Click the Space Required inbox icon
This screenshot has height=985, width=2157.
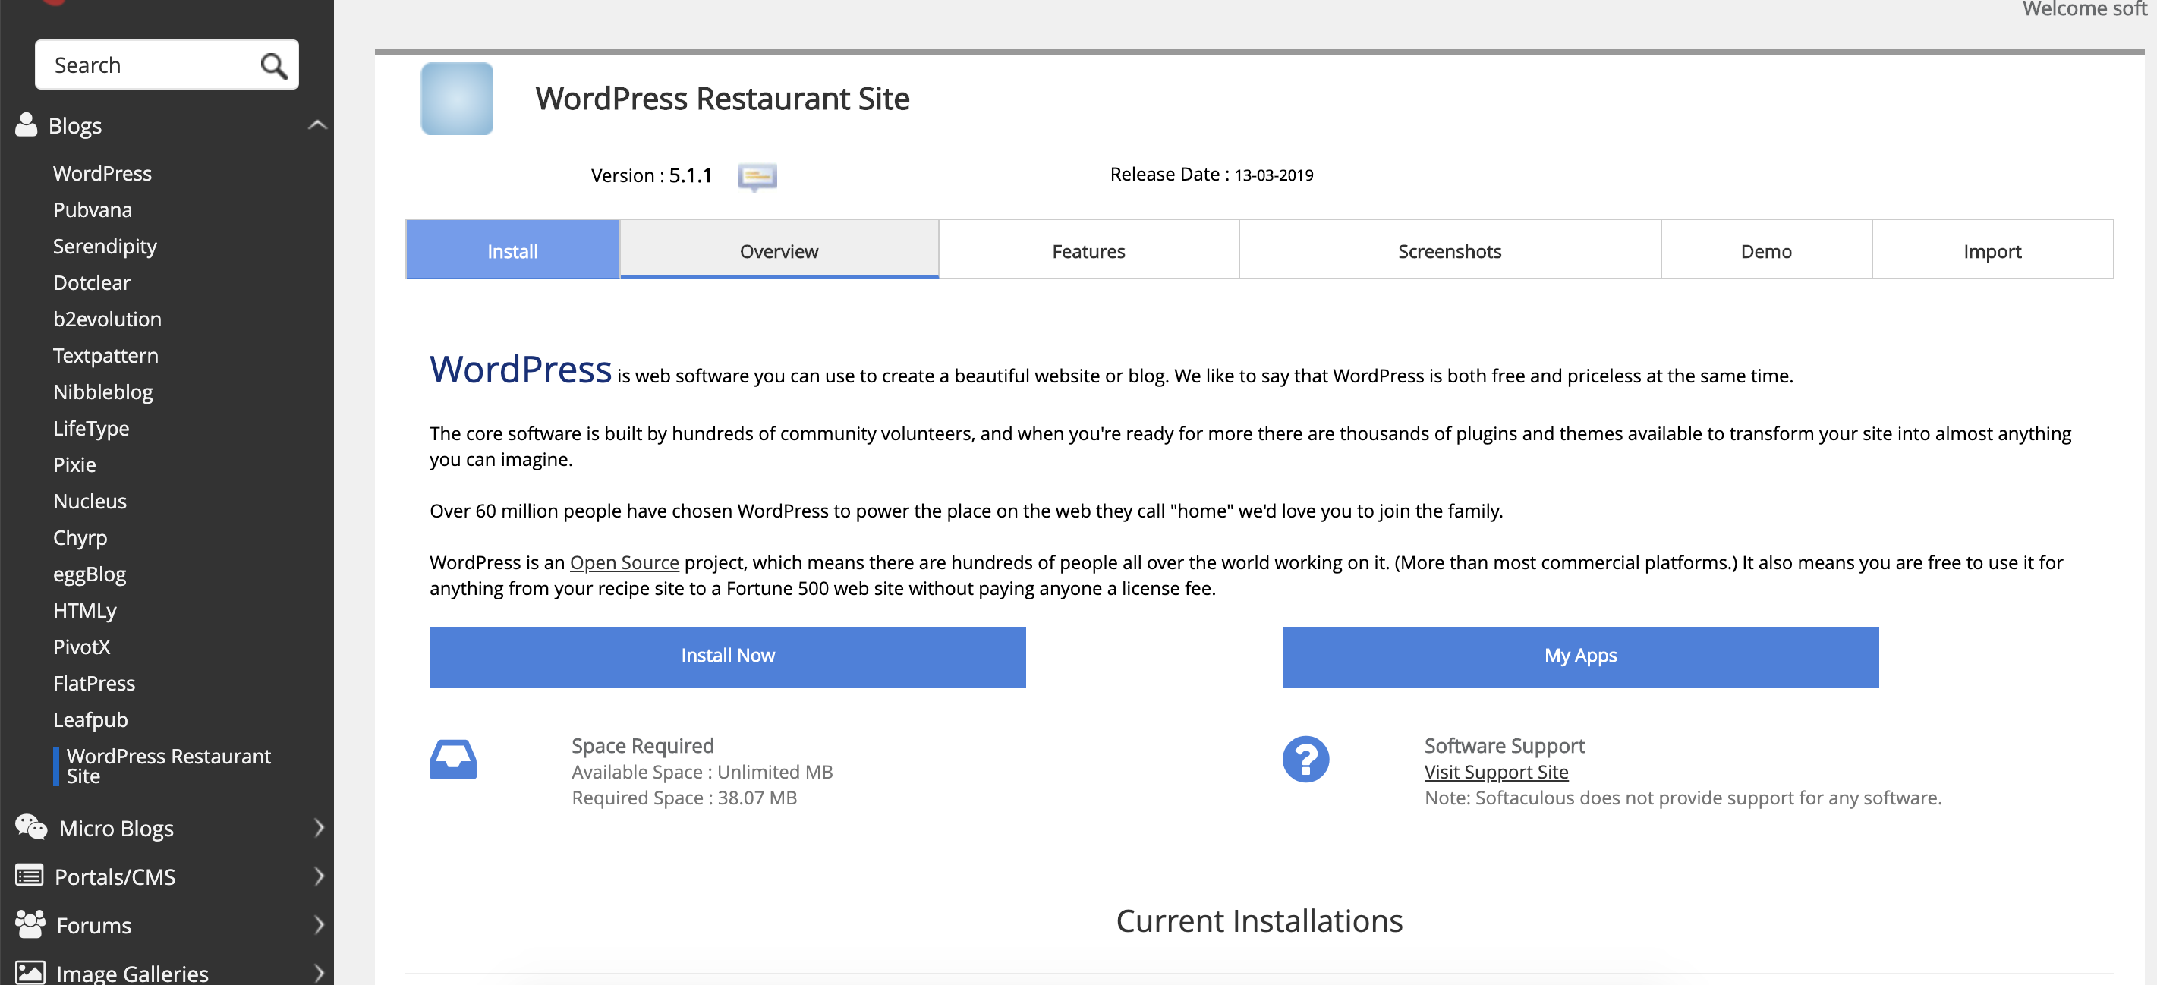(453, 759)
